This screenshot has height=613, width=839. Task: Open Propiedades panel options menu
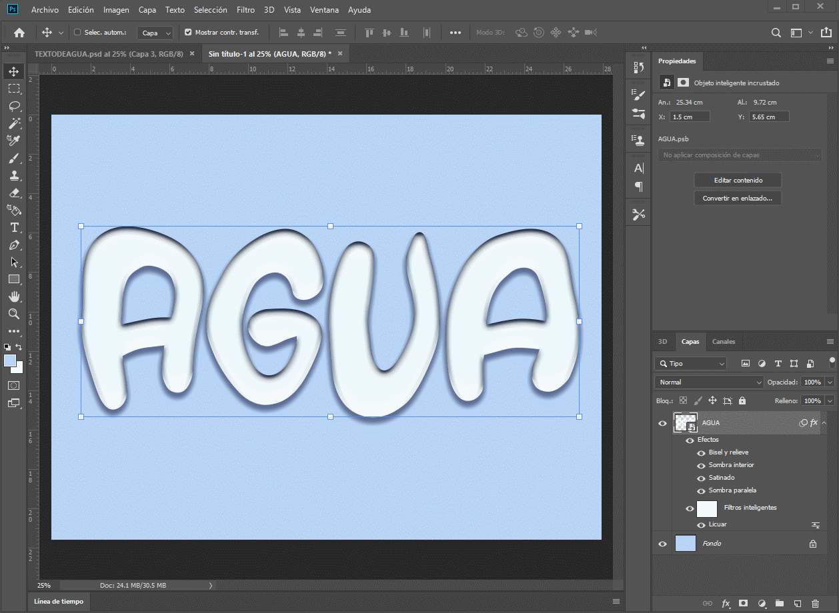click(830, 61)
